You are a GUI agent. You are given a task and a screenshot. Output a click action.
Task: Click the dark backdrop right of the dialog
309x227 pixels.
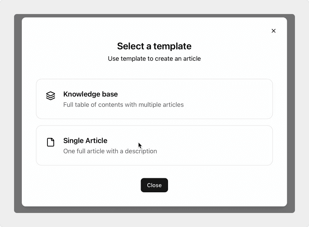291,112
